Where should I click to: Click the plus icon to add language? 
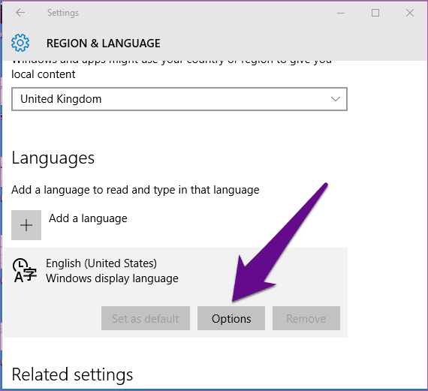click(26, 225)
